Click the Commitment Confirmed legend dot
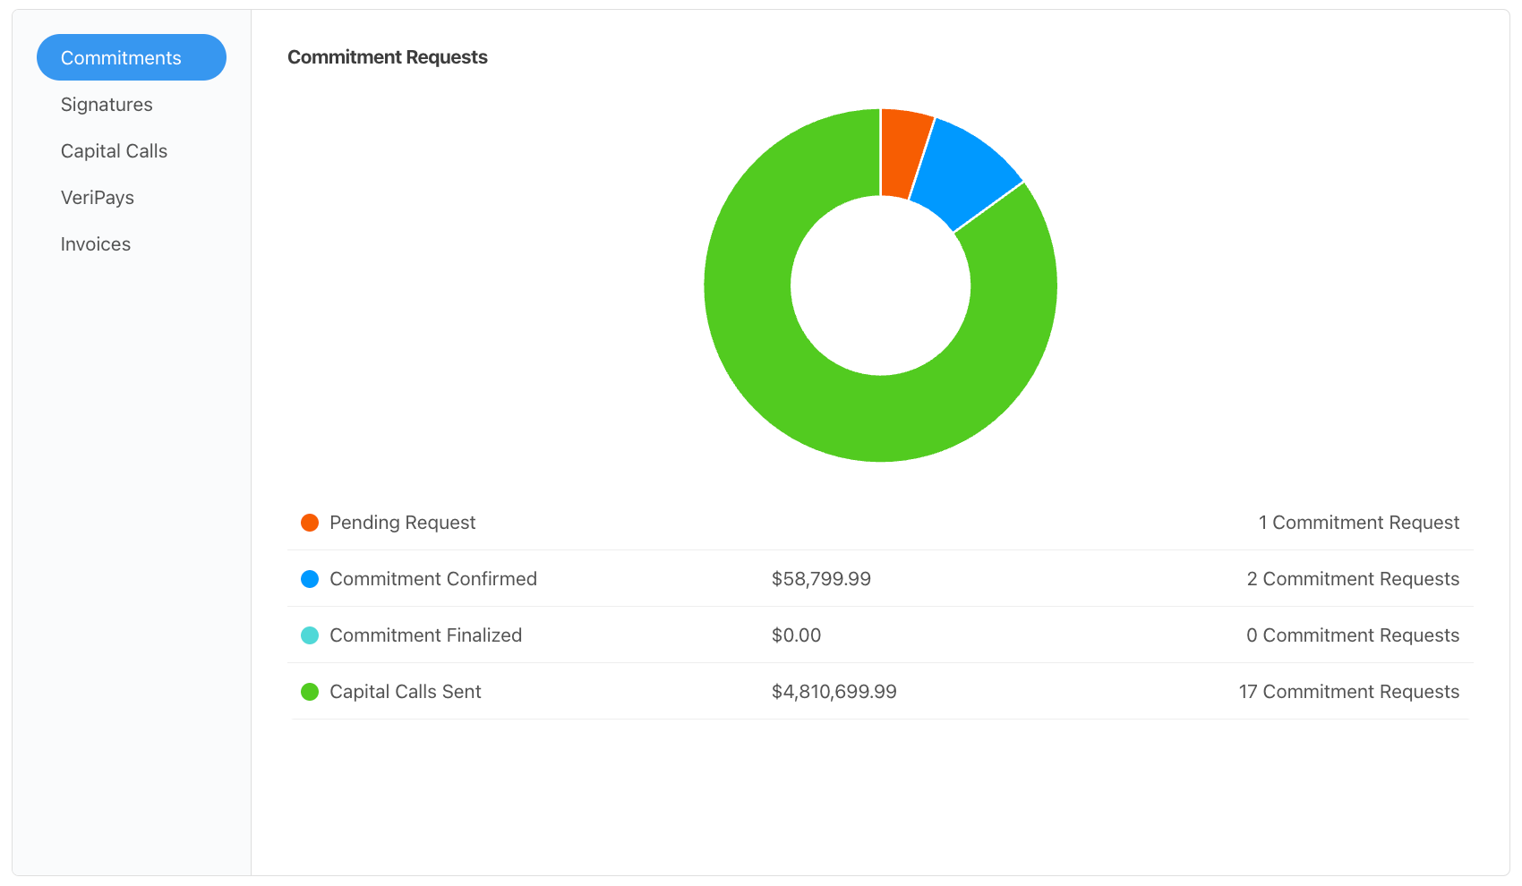Viewport: 1522px width, 886px height. pos(309,579)
